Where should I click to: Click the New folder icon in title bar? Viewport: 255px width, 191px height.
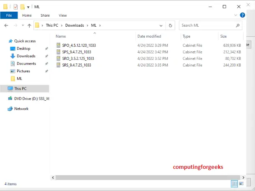pos(23,7)
